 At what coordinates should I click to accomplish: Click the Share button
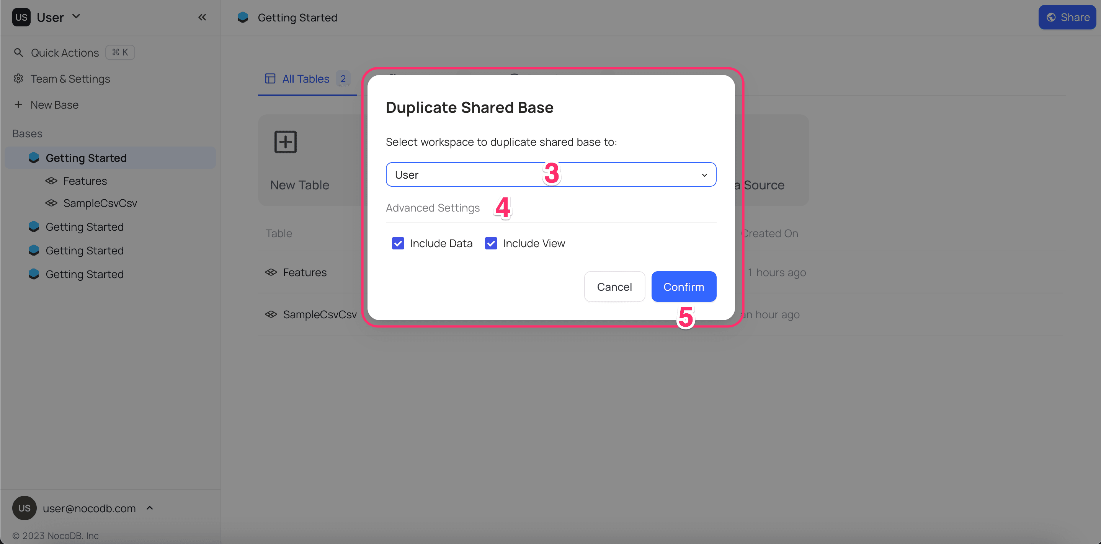[1067, 18]
